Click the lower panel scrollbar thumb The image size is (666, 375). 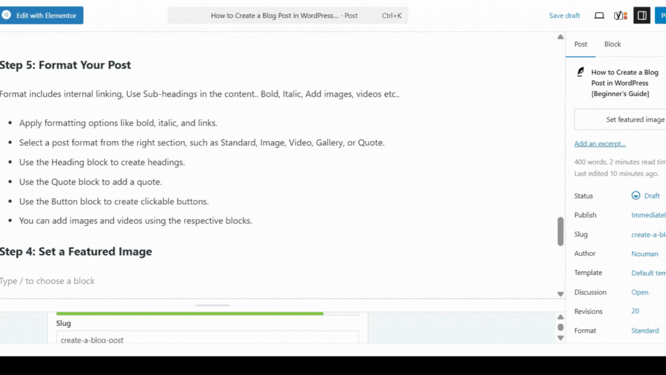pyautogui.click(x=560, y=327)
